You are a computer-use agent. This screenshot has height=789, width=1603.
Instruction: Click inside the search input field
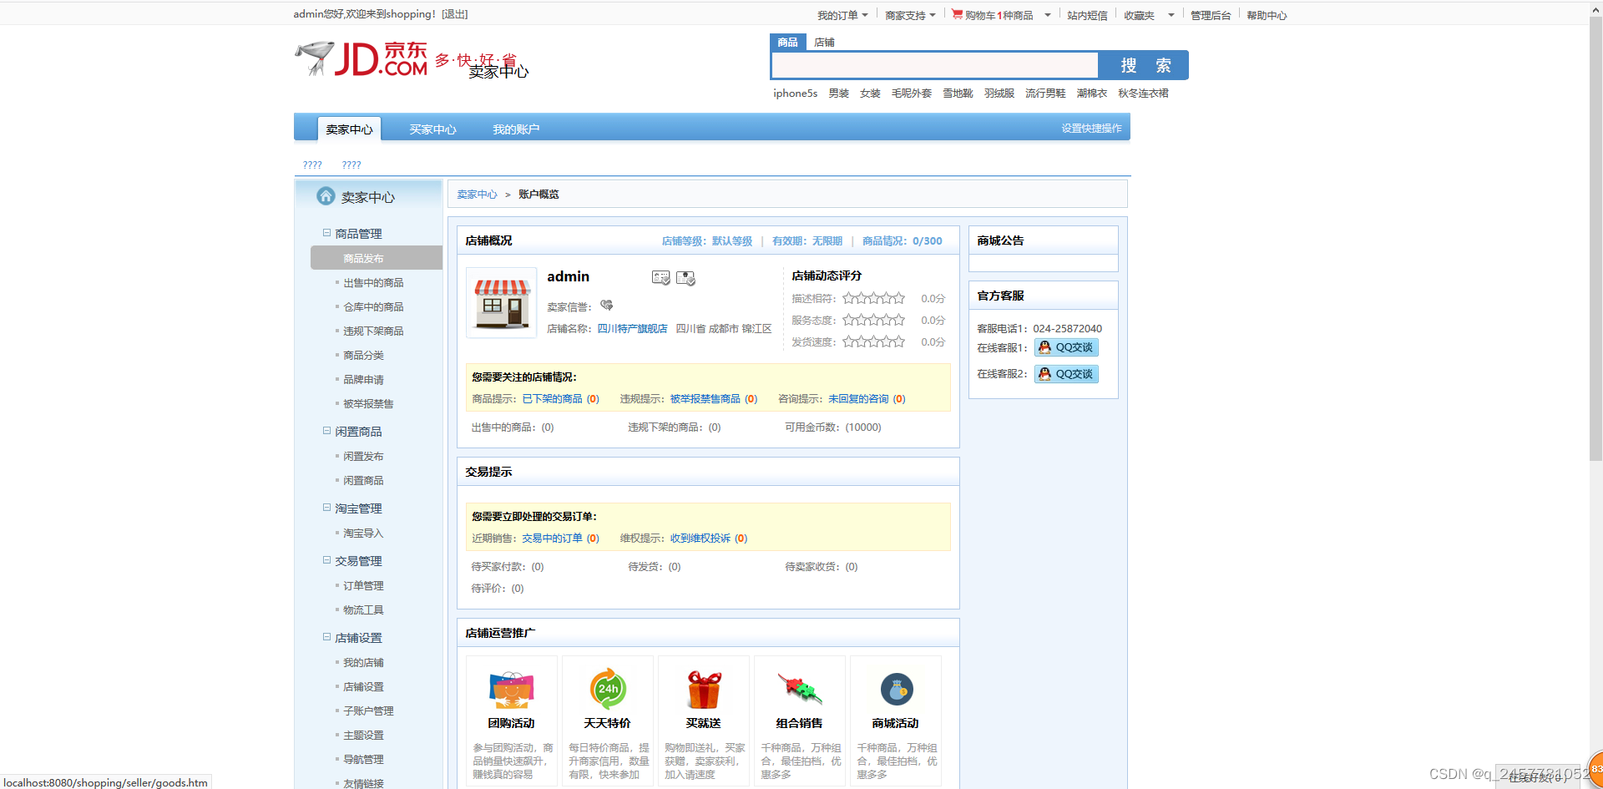point(934,64)
